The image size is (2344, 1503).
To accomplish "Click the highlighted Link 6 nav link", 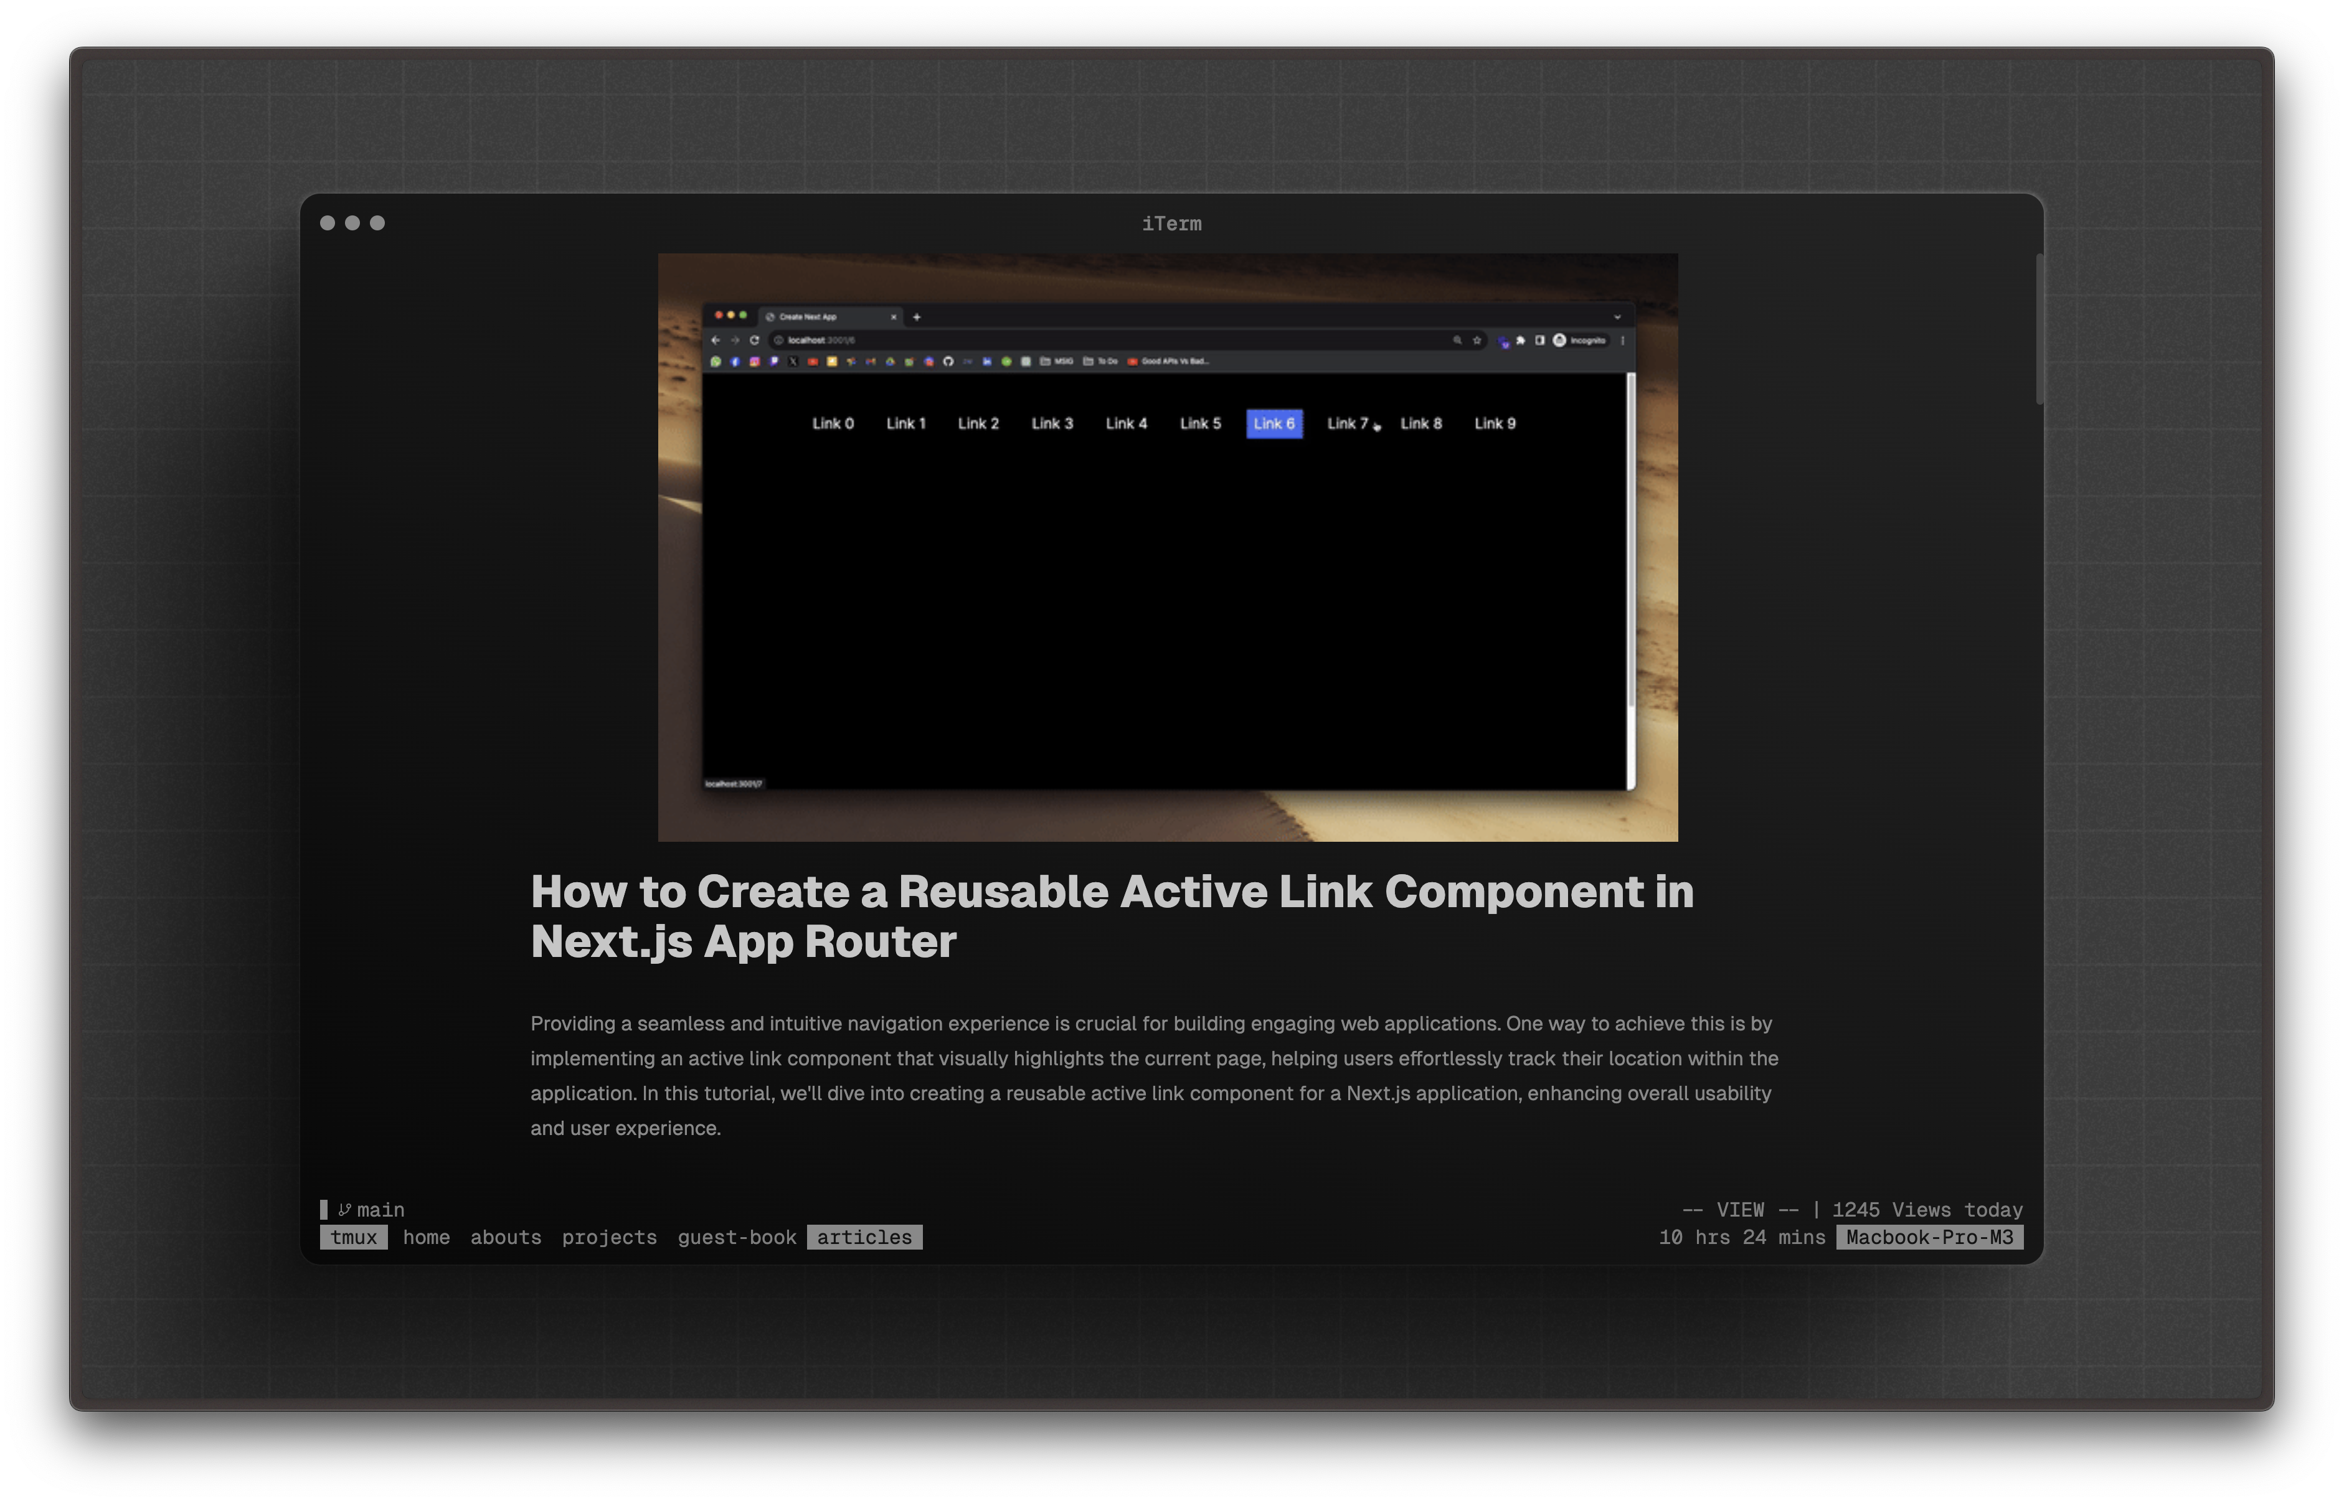I will coord(1274,423).
